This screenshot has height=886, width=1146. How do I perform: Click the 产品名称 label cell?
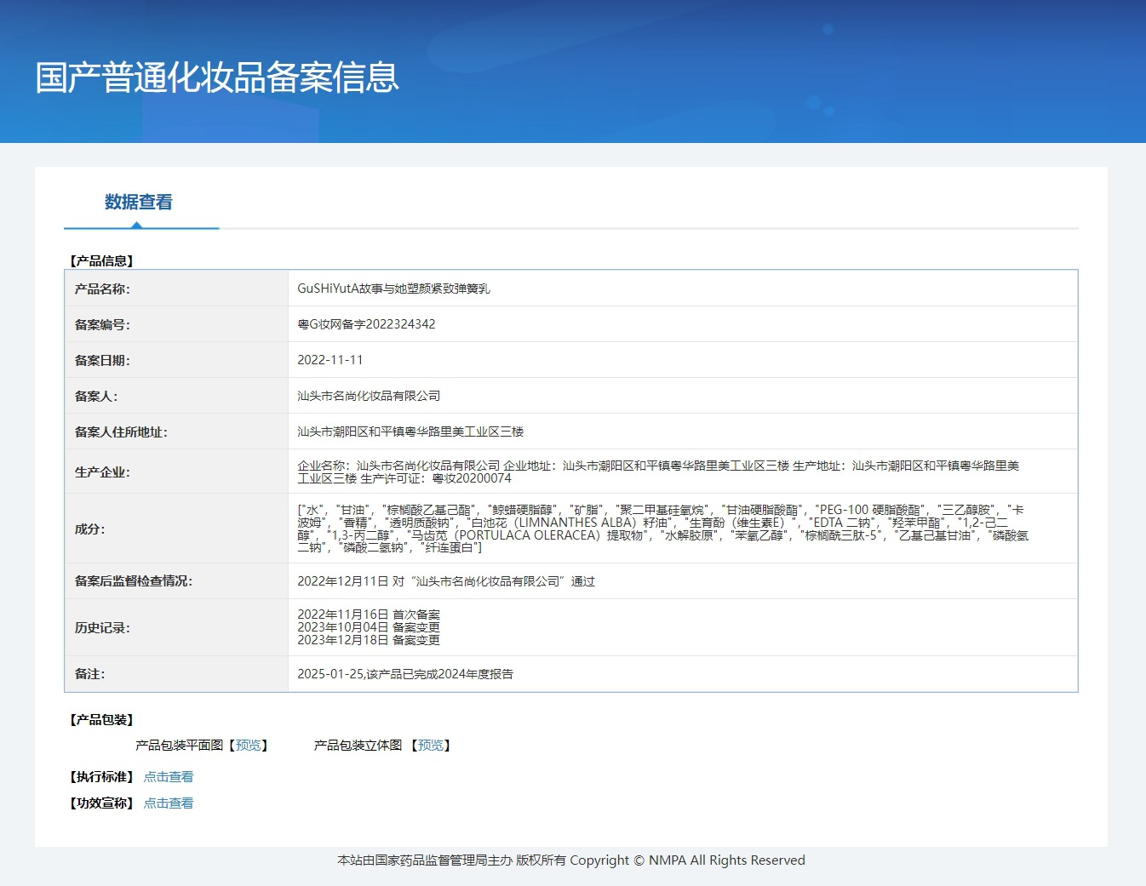[177, 289]
